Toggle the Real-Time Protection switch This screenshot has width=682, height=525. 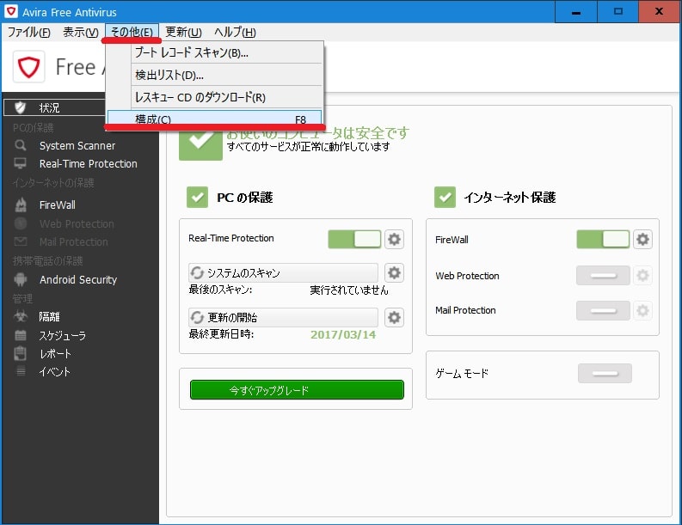pyautogui.click(x=354, y=239)
